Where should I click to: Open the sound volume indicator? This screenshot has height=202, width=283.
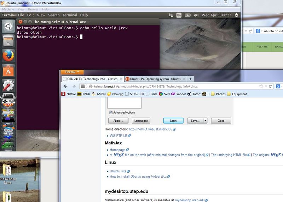[196, 15]
